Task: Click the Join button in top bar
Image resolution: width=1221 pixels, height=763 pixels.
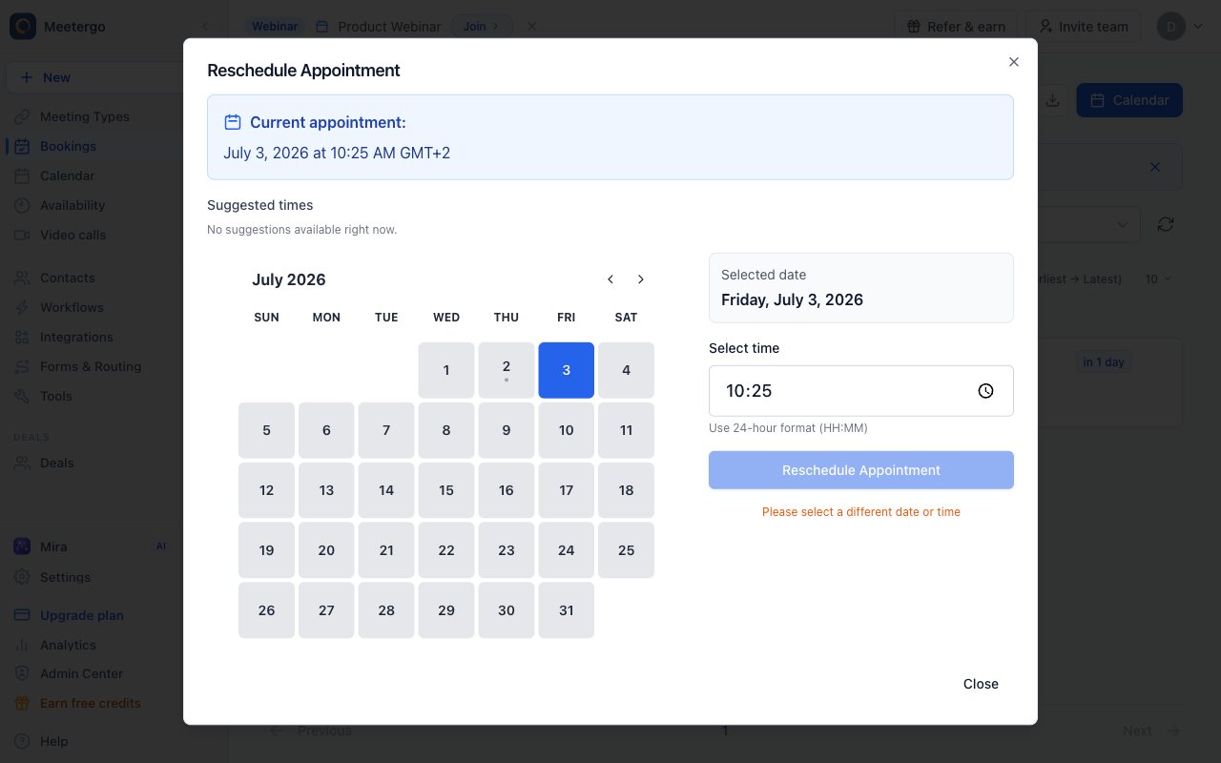Action: click(x=482, y=27)
